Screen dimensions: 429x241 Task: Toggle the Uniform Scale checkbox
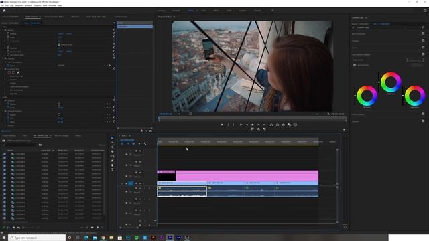(x=59, y=44)
